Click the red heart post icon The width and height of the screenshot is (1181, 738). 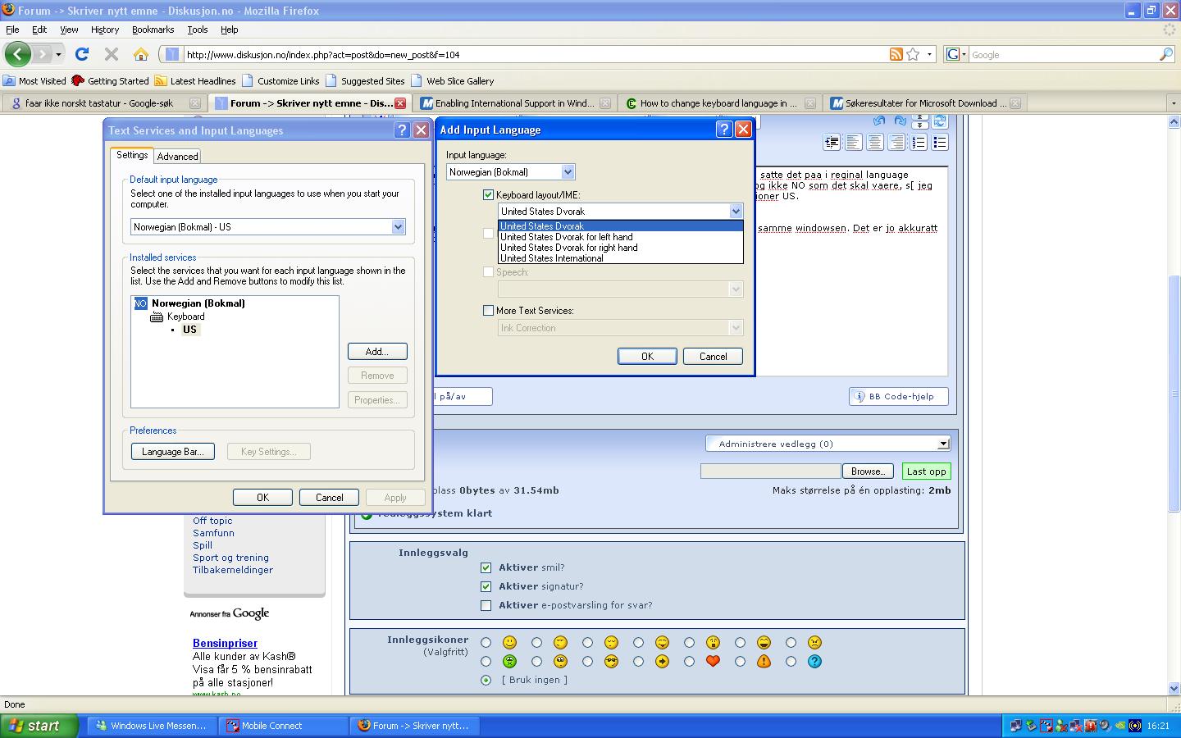pos(713,661)
